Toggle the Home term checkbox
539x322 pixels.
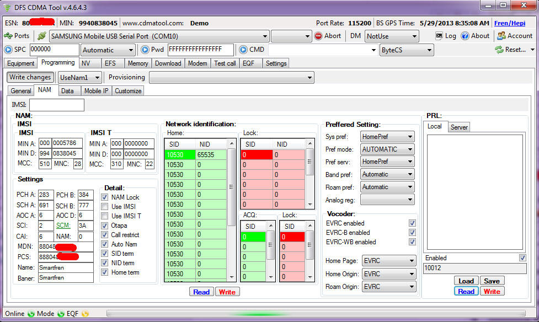coord(104,272)
